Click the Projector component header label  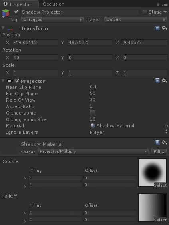click(x=33, y=81)
